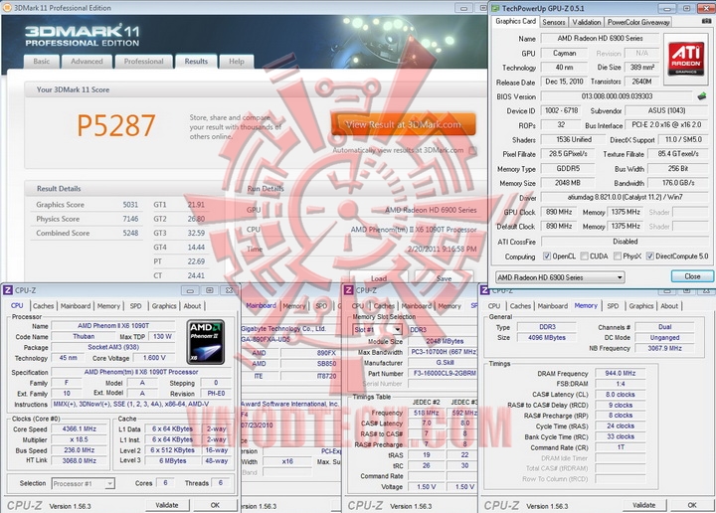
Task: Click the P5287 score text
Action: pyautogui.click(x=116, y=125)
